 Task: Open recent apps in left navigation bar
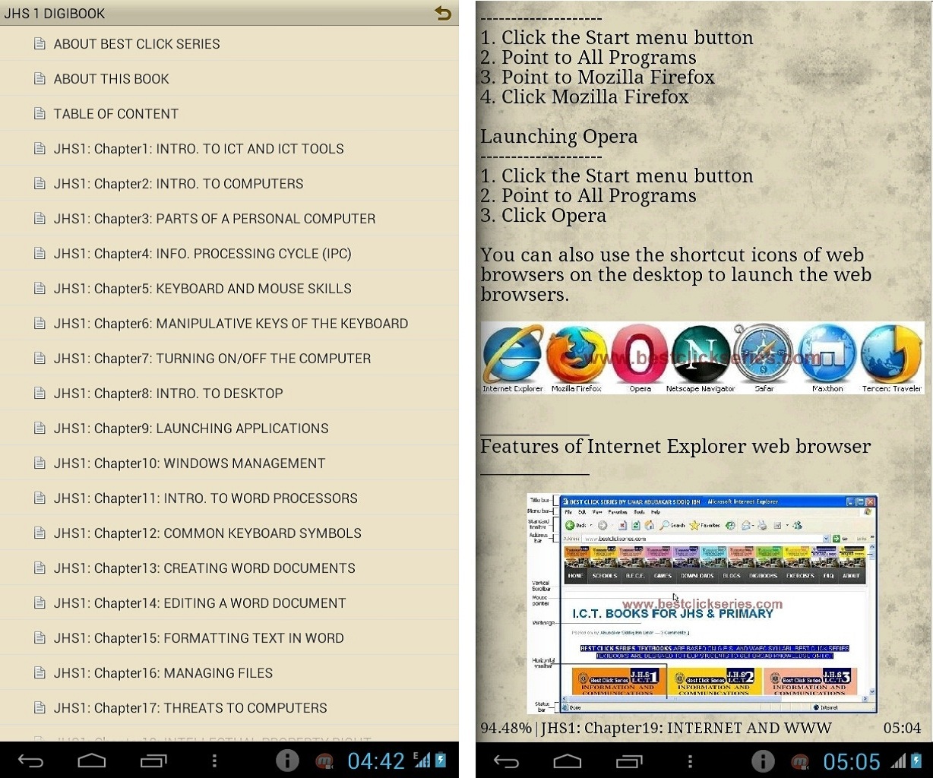pos(153,761)
